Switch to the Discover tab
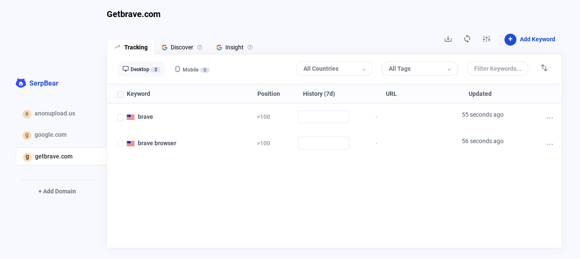The width and height of the screenshot is (580, 259). click(181, 47)
